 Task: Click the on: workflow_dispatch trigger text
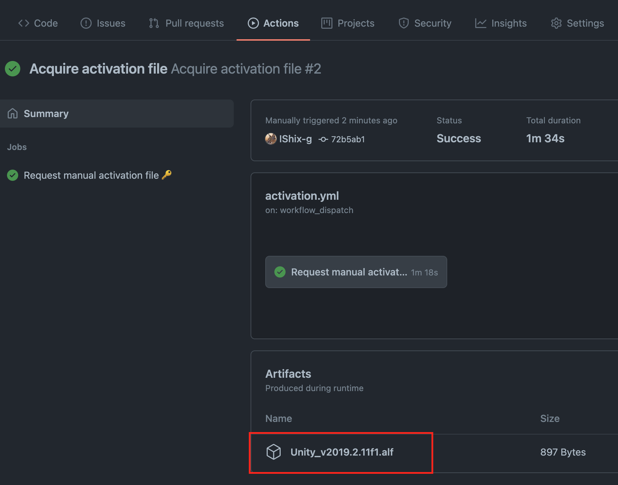[x=309, y=210]
